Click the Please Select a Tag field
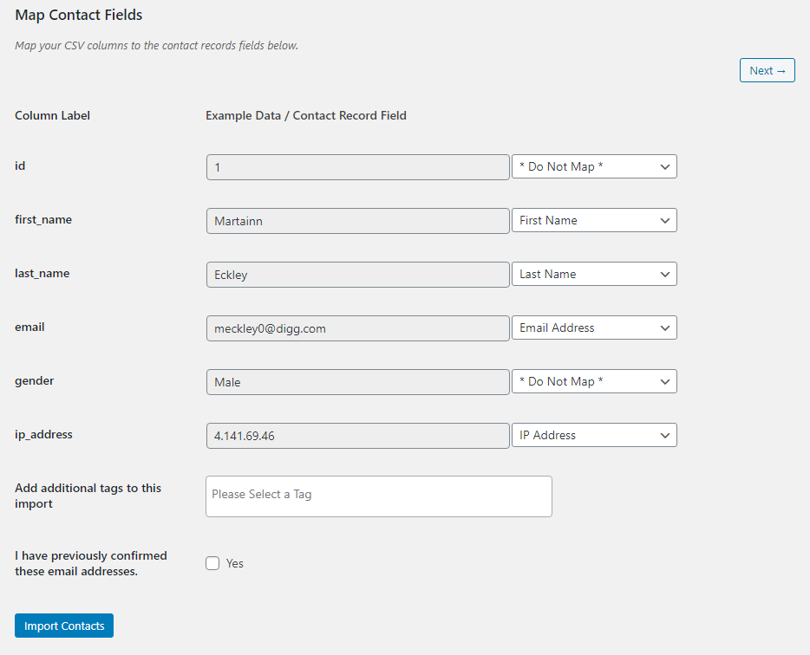Image resolution: width=810 pixels, height=655 pixels. [378, 496]
